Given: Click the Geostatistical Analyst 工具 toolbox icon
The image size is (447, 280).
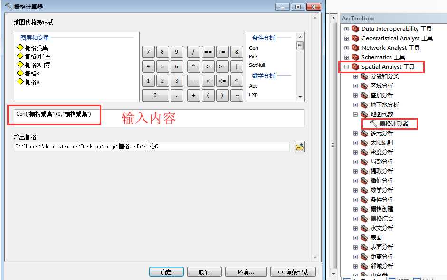Looking at the screenshot, I should coord(355,38).
